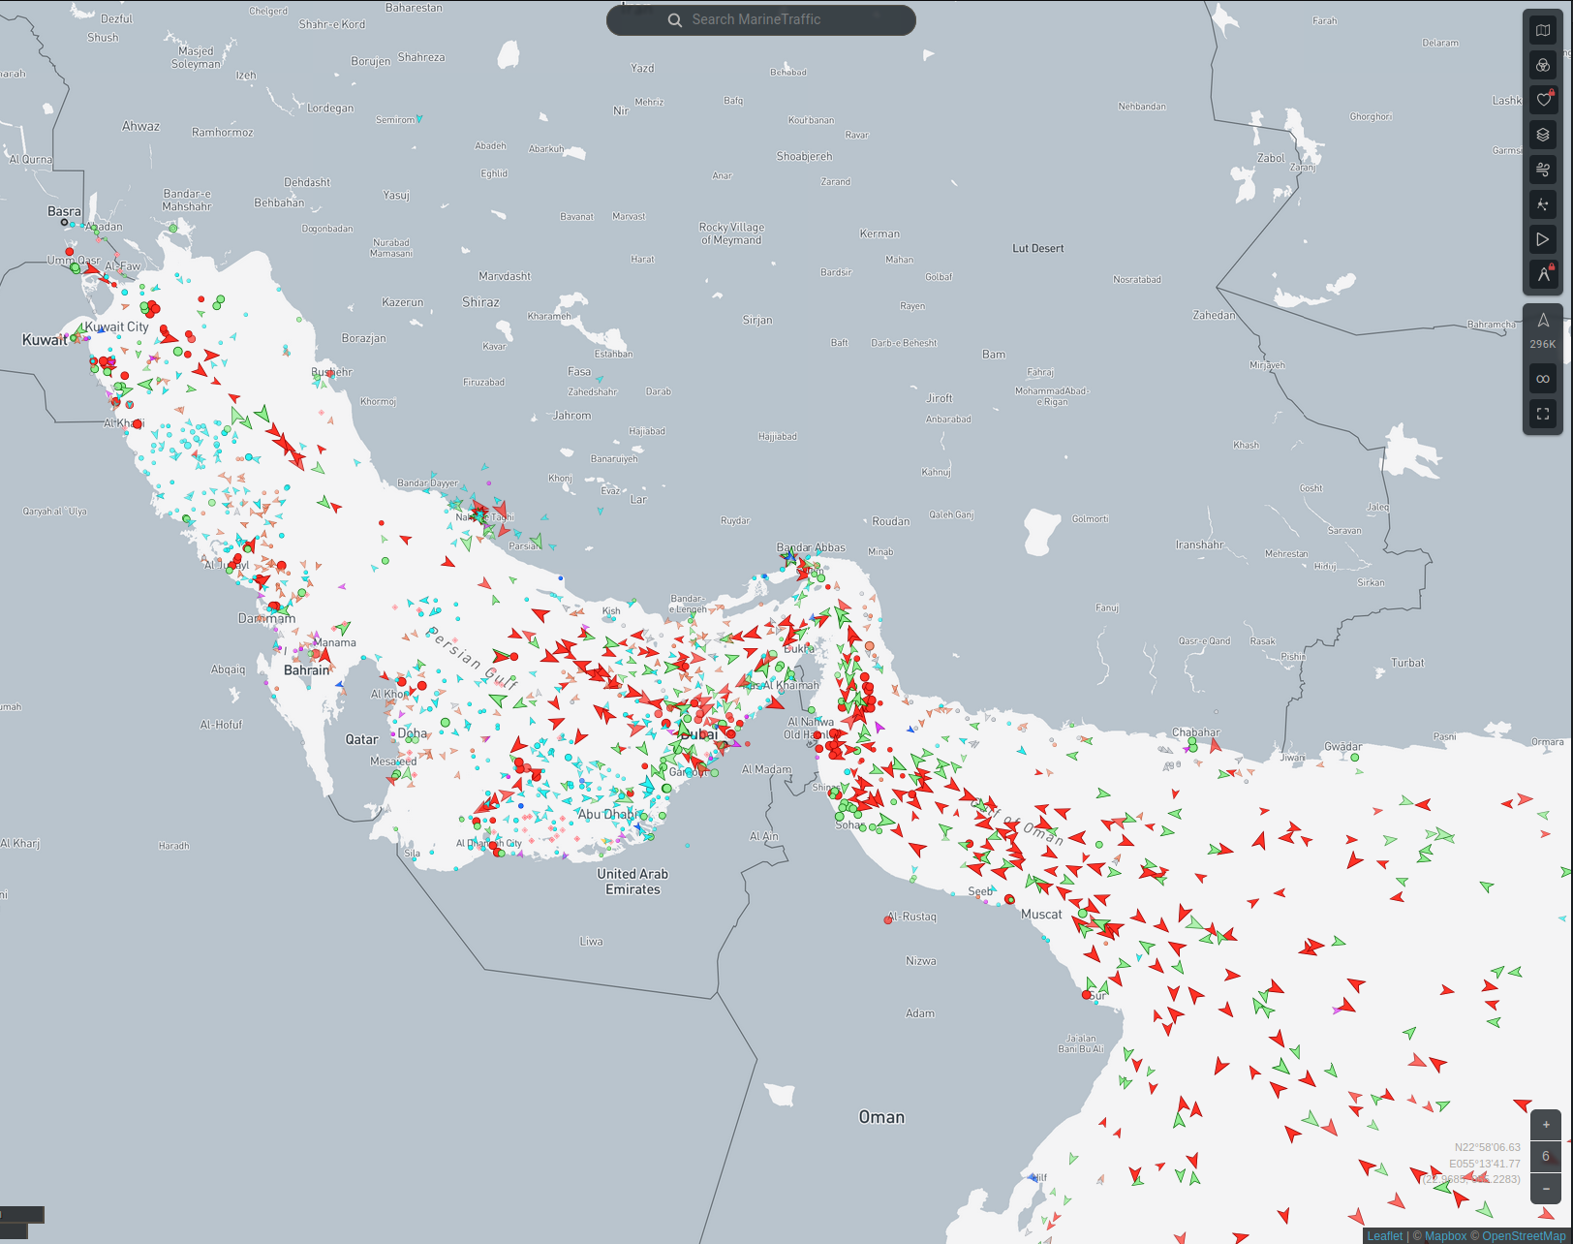Image resolution: width=1573 pixels, height=1244 pixels.
Task: Click the Kerman city label
Action: [879, 233]
